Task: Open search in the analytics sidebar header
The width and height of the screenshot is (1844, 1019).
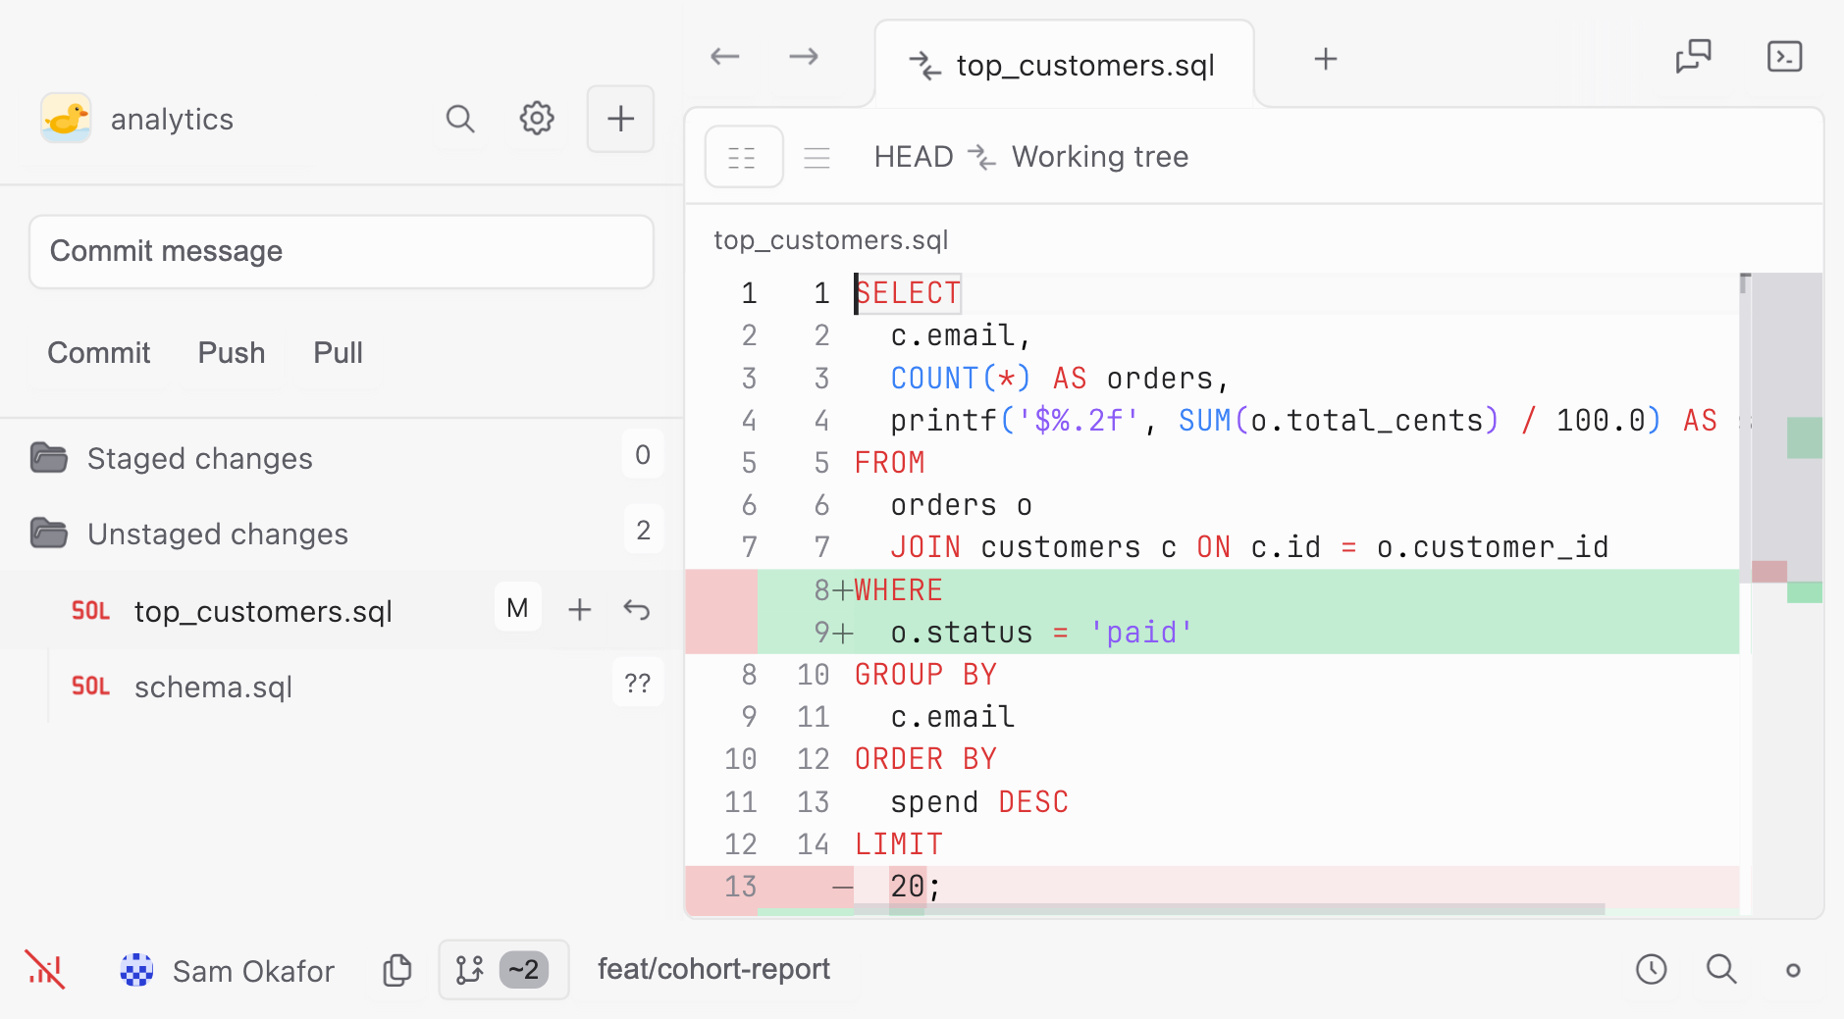Action: 459,119
